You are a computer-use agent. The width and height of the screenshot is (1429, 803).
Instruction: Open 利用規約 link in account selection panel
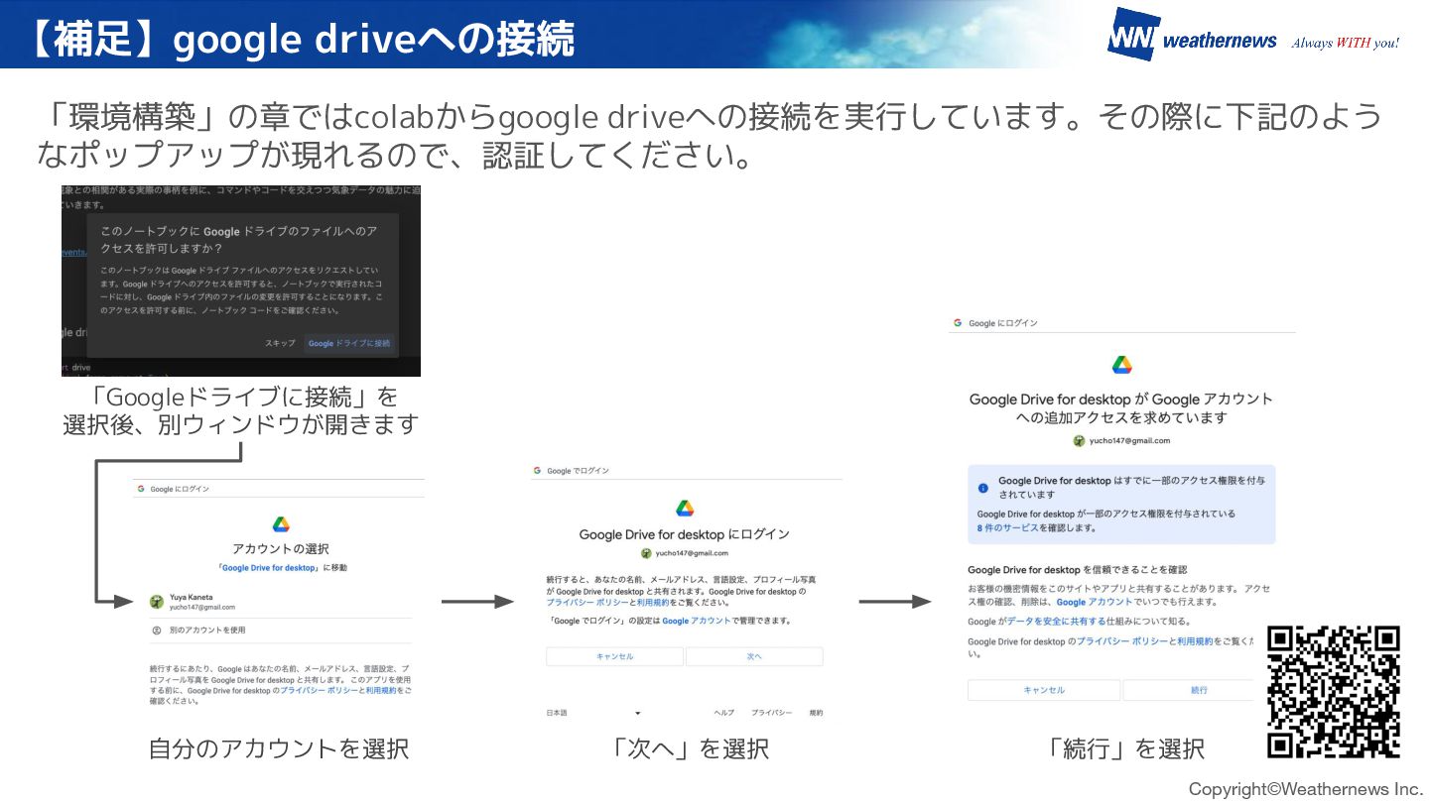(379, 690)
